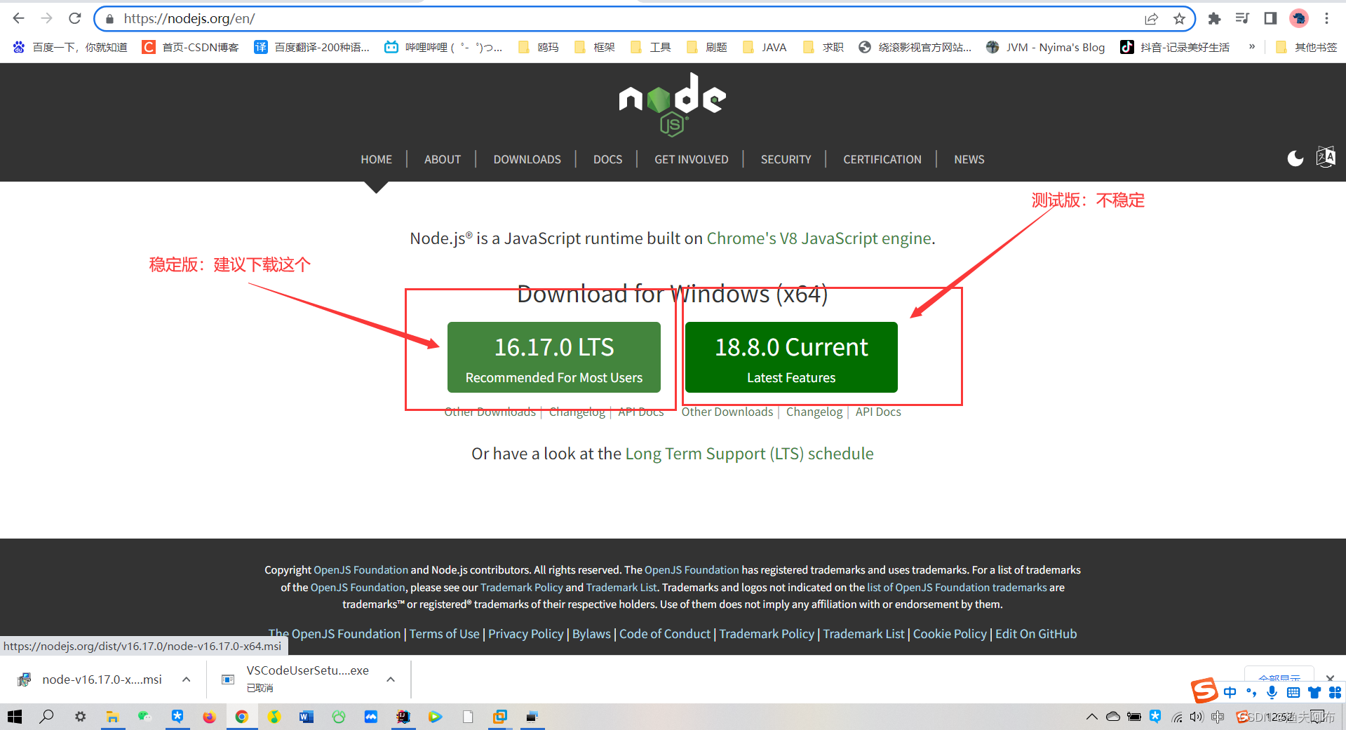Download the 16.17.0 LTS version
Image resolution: width=1346 pixels, height=730 pixels.
[554, 357]
